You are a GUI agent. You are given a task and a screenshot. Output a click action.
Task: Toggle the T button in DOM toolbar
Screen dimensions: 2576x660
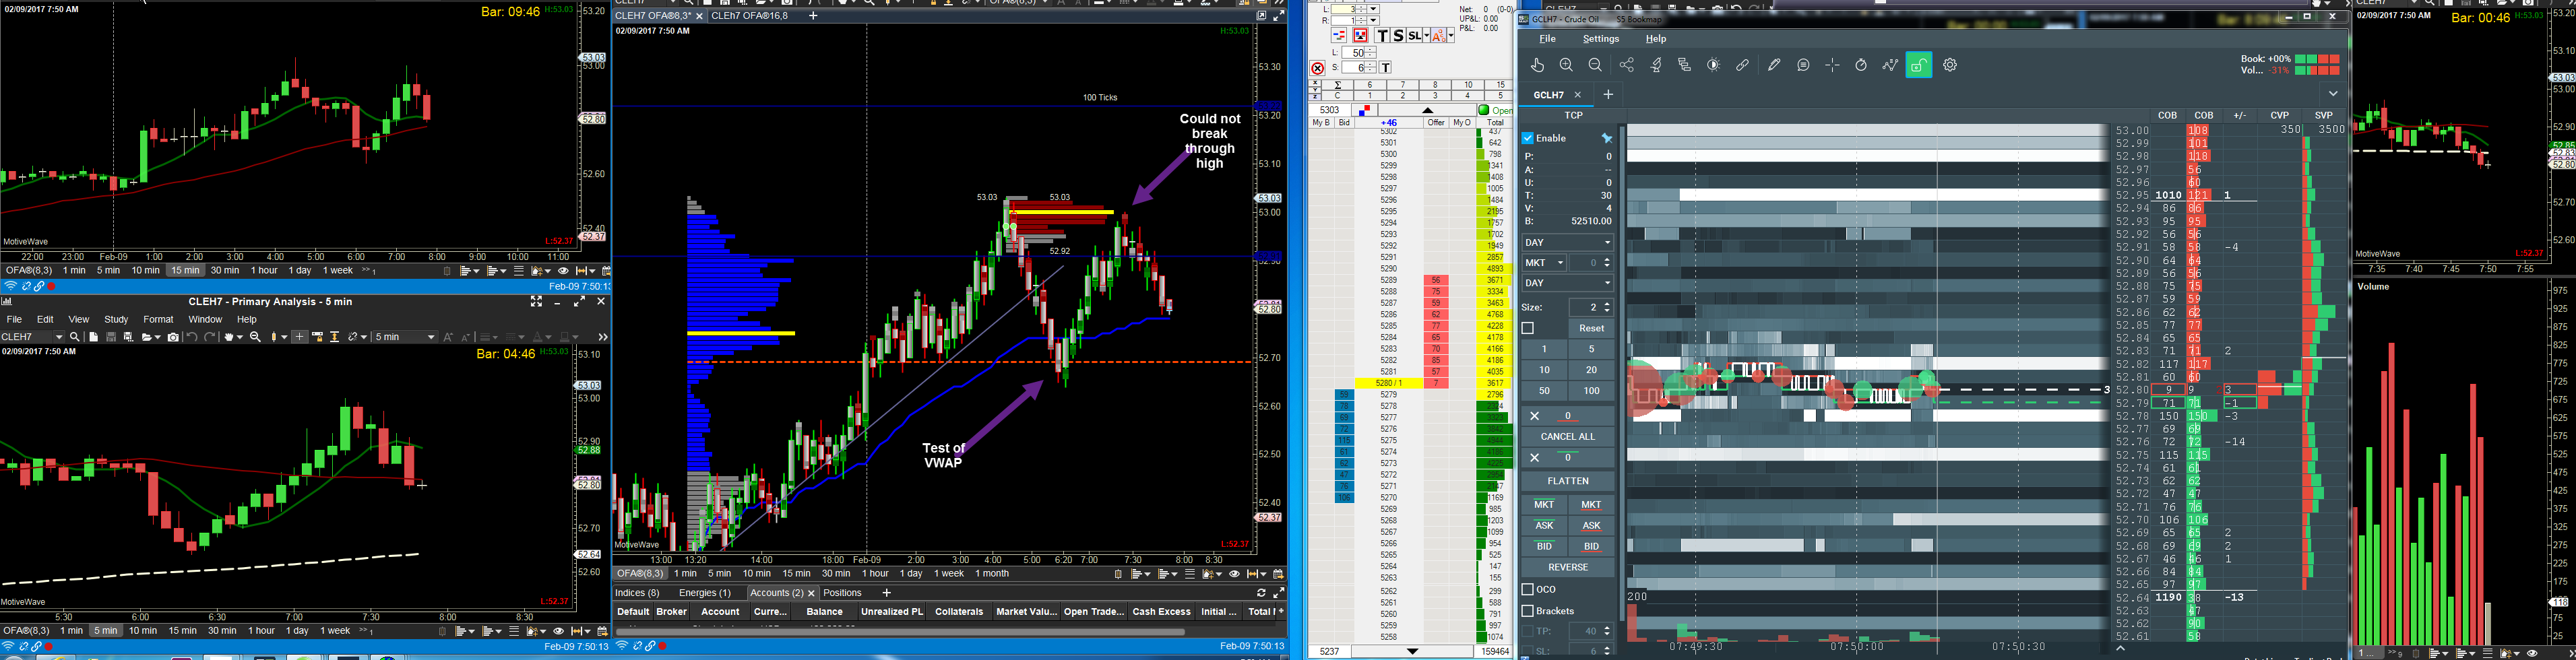[1382, 36]
